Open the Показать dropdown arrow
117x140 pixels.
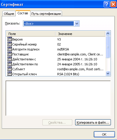tap(77, 24)
